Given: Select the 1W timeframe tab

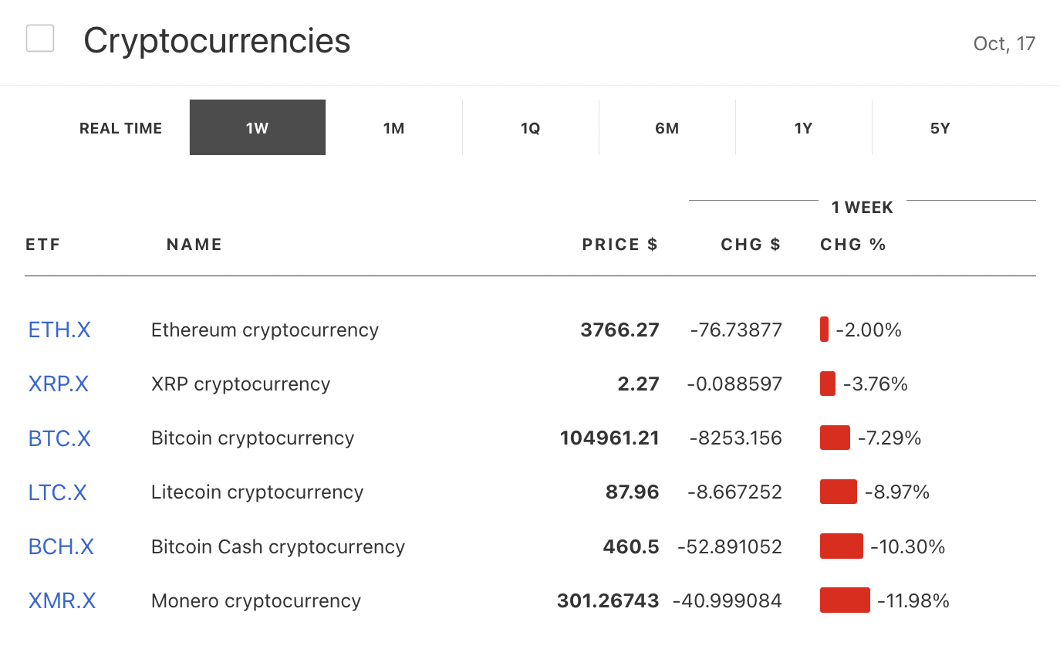Looking at the screenshot, I should coord(258,128).
